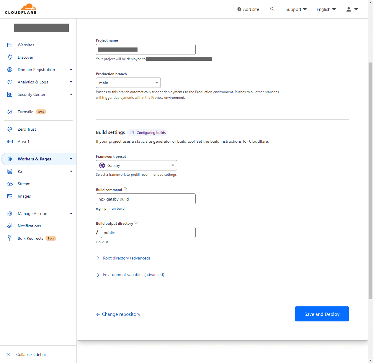Open Turnstile from the sidebar

click(26, 112)
